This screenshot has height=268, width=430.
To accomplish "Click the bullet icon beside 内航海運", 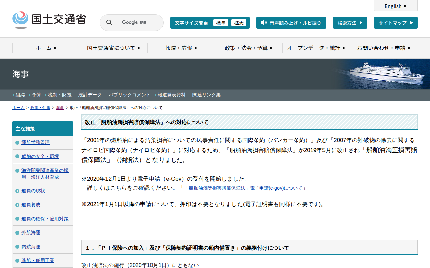I will [x=17, y=247].
